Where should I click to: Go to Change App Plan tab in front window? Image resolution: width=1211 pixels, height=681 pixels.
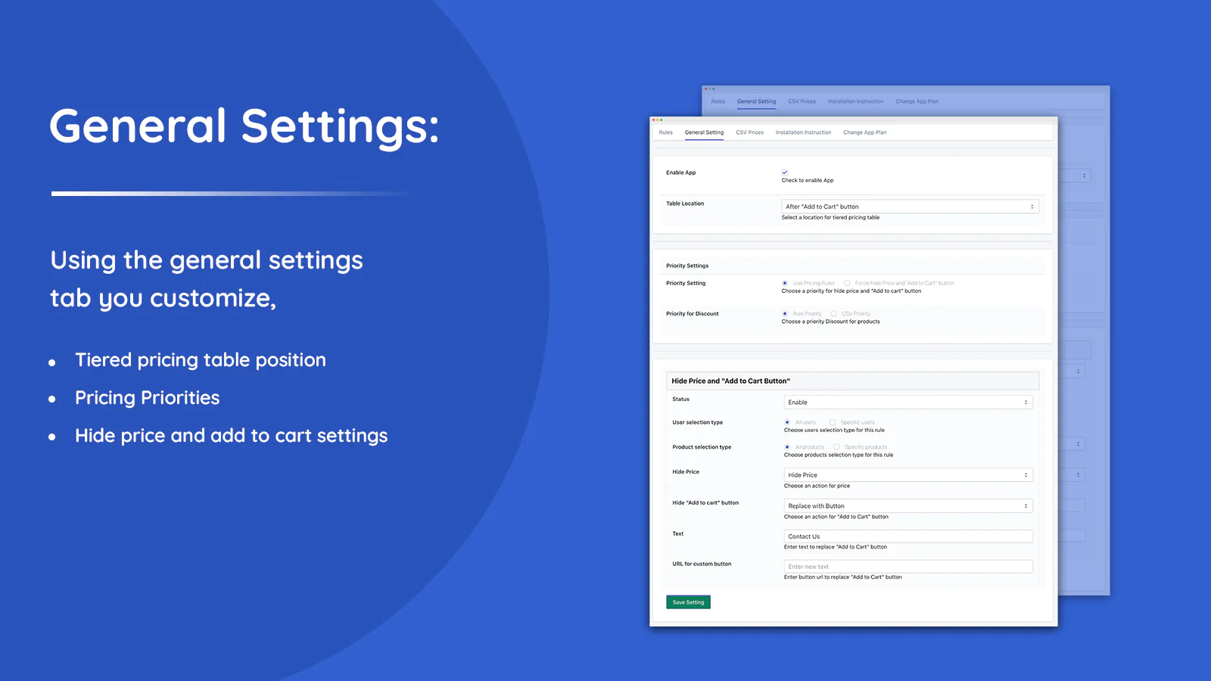pos(864,132)
